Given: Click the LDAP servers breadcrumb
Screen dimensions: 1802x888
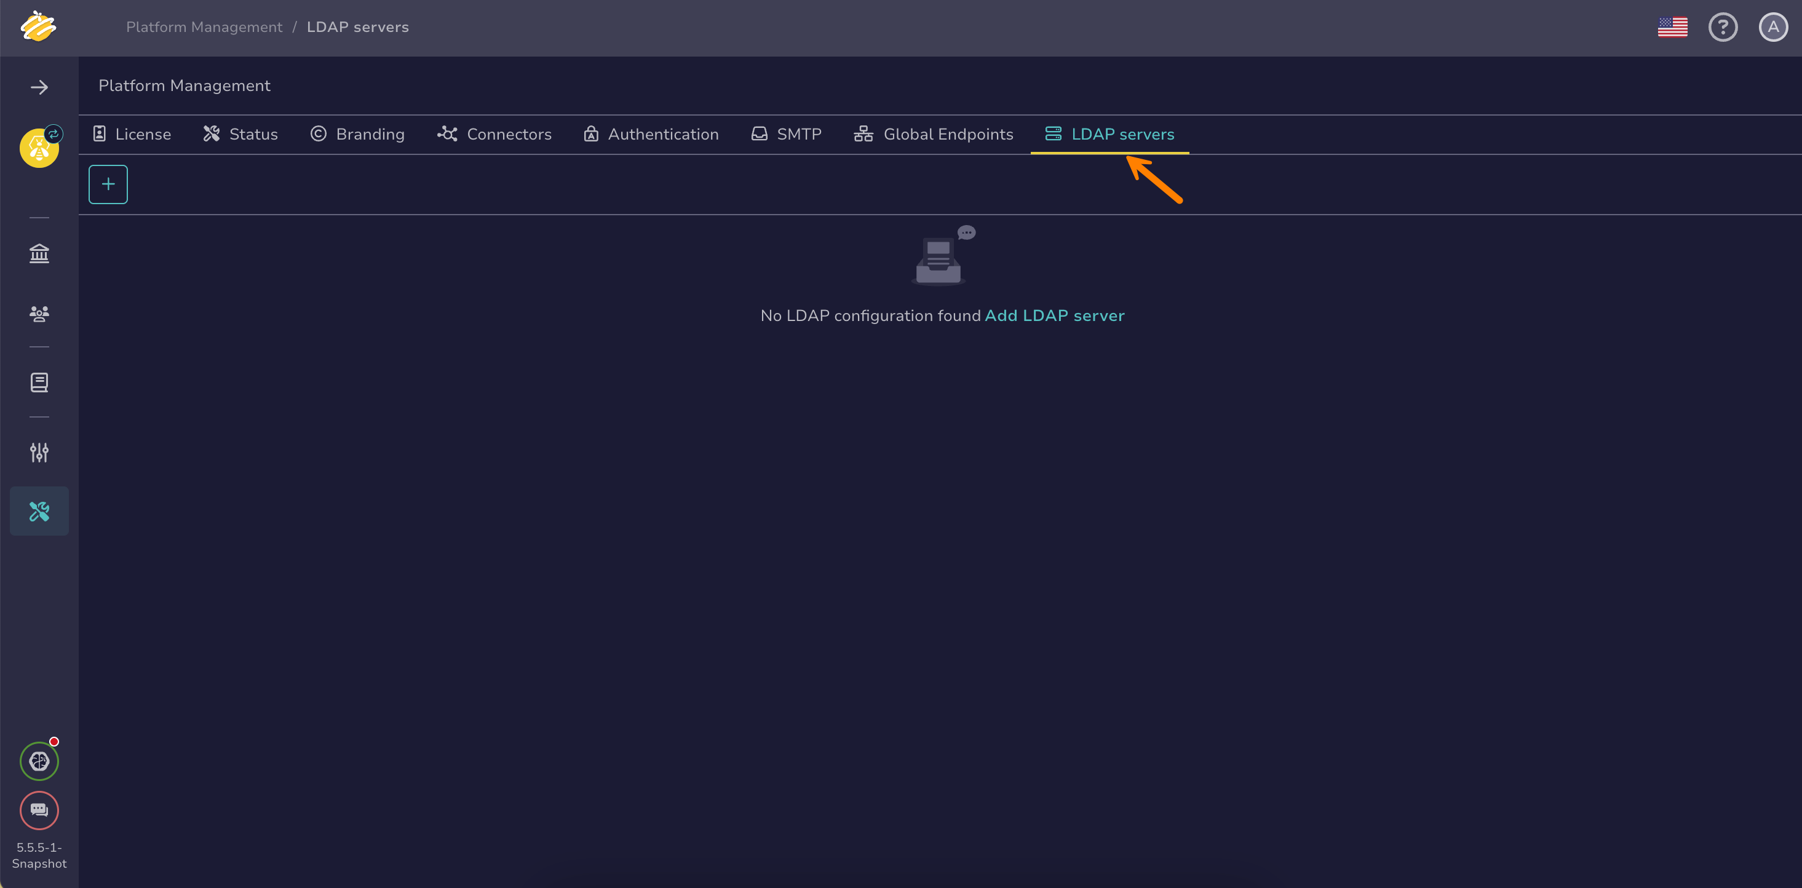Looking at the screenshot, I should pyautogui.click(x=358, y=27).
